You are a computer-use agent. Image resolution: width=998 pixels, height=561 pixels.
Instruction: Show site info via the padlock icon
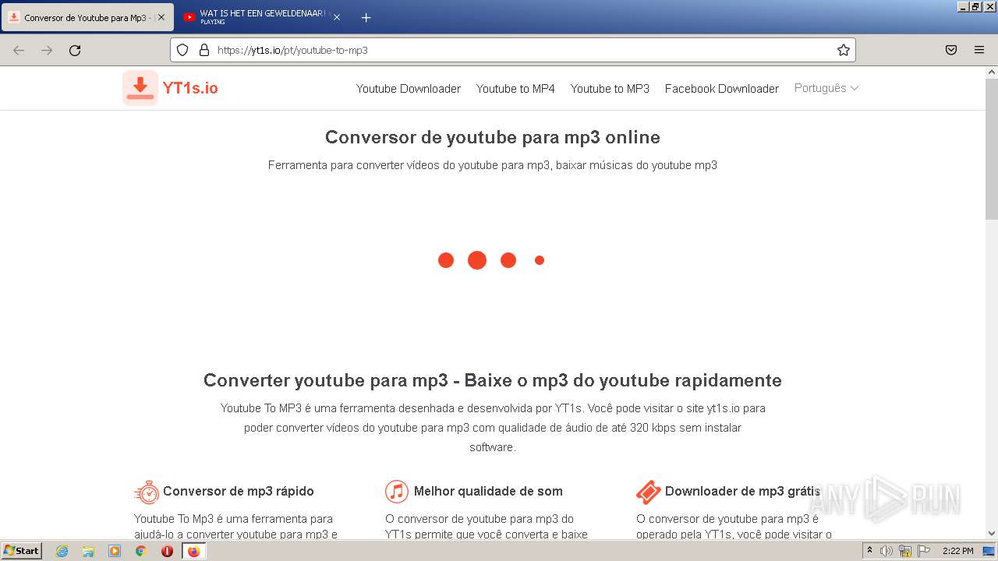(204, 50)
